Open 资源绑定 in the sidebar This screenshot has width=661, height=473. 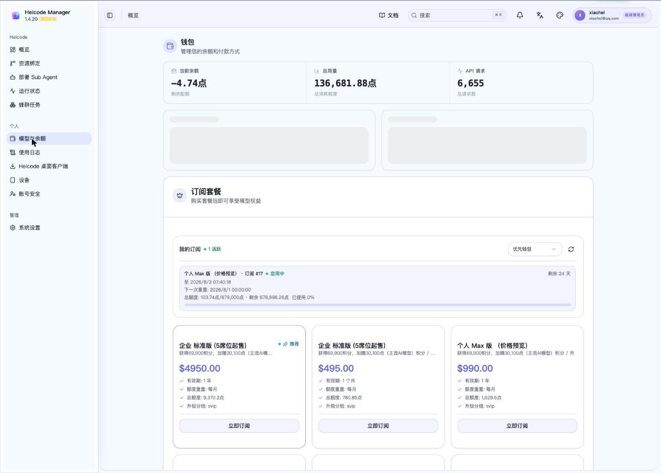coord(49,63)
